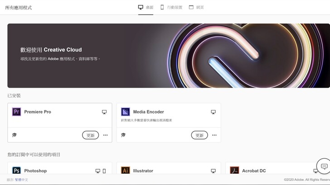Click the Creative Cloud welcome banner
Image resolution: width=330 pixels, height=185 pixels.
pos(169,56)
